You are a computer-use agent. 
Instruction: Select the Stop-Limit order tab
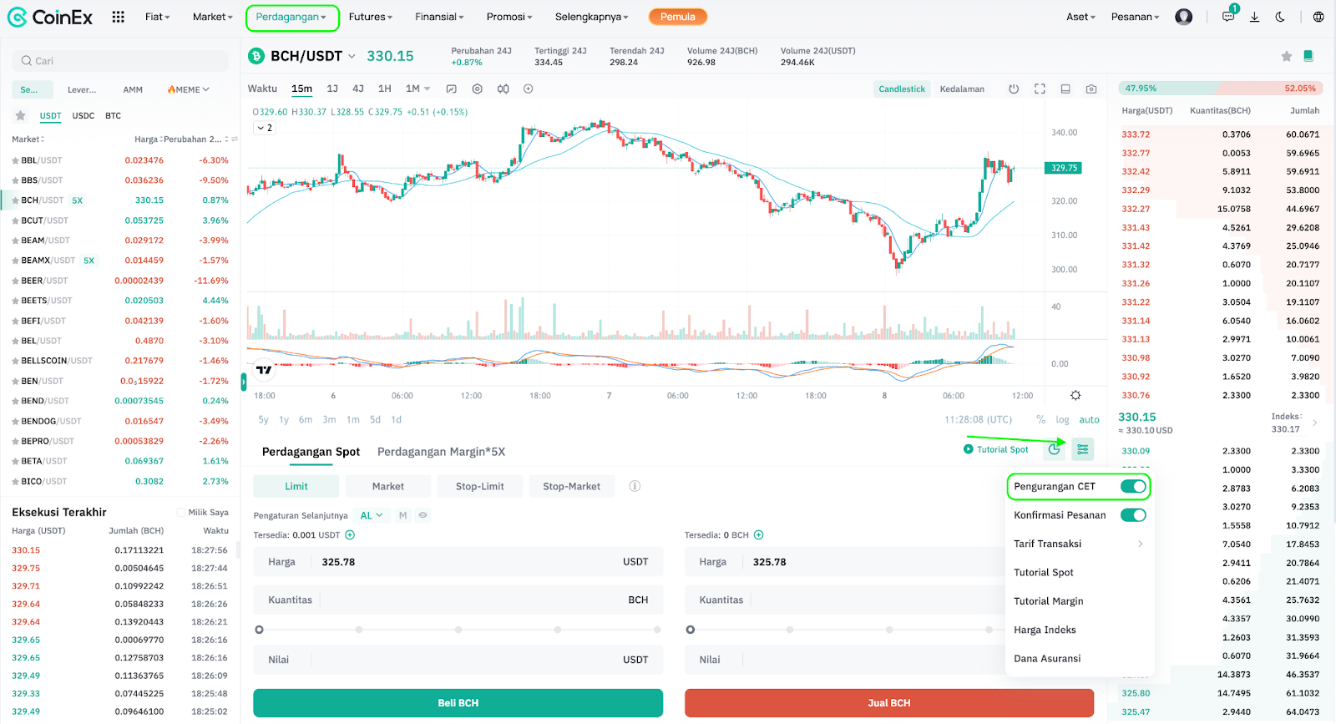[480, 486]
